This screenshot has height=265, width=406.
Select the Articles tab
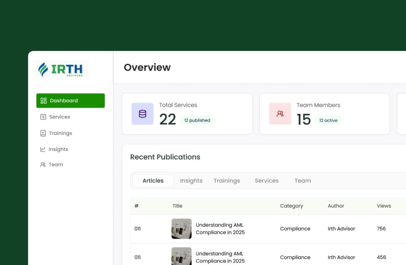tap(153, 181)
